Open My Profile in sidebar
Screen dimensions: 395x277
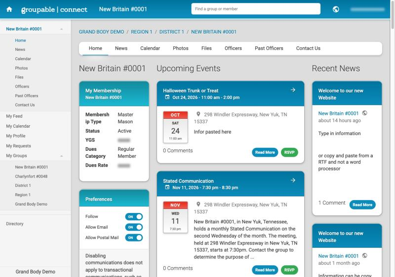pyautogui.click(x=16, y=136)
